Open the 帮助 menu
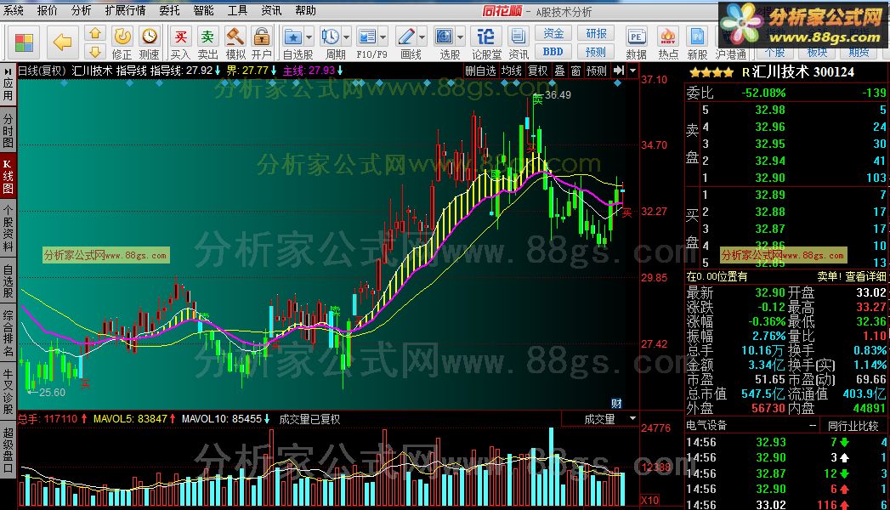 305,10
